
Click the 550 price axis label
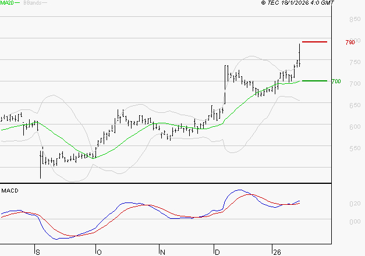(355, 148)
